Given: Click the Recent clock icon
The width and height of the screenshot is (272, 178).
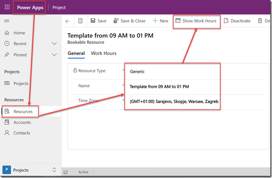Looking at the screenshot, I should 7,43.
